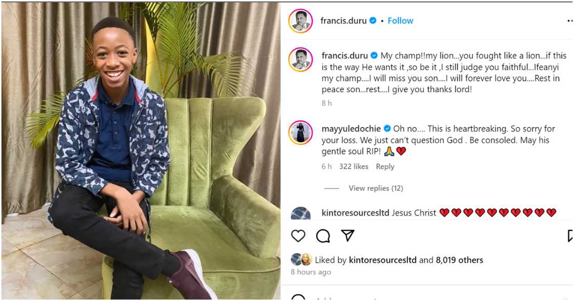The image size is (574, 301).
Task: View 8,019 others who liked
Action: [x=459, y=260]
